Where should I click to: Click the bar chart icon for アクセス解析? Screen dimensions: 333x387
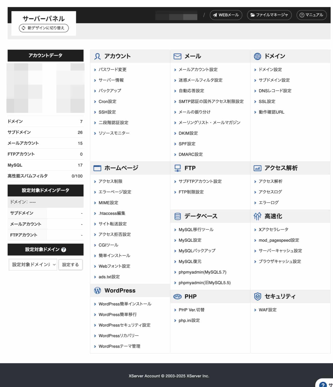pyautogui.click(x=257, y=168)
